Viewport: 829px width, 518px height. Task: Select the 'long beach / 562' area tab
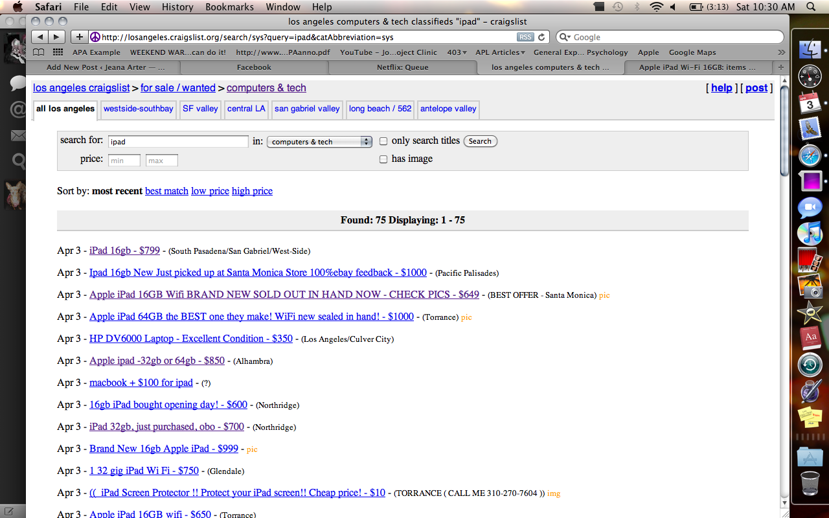tap(380, 109)
